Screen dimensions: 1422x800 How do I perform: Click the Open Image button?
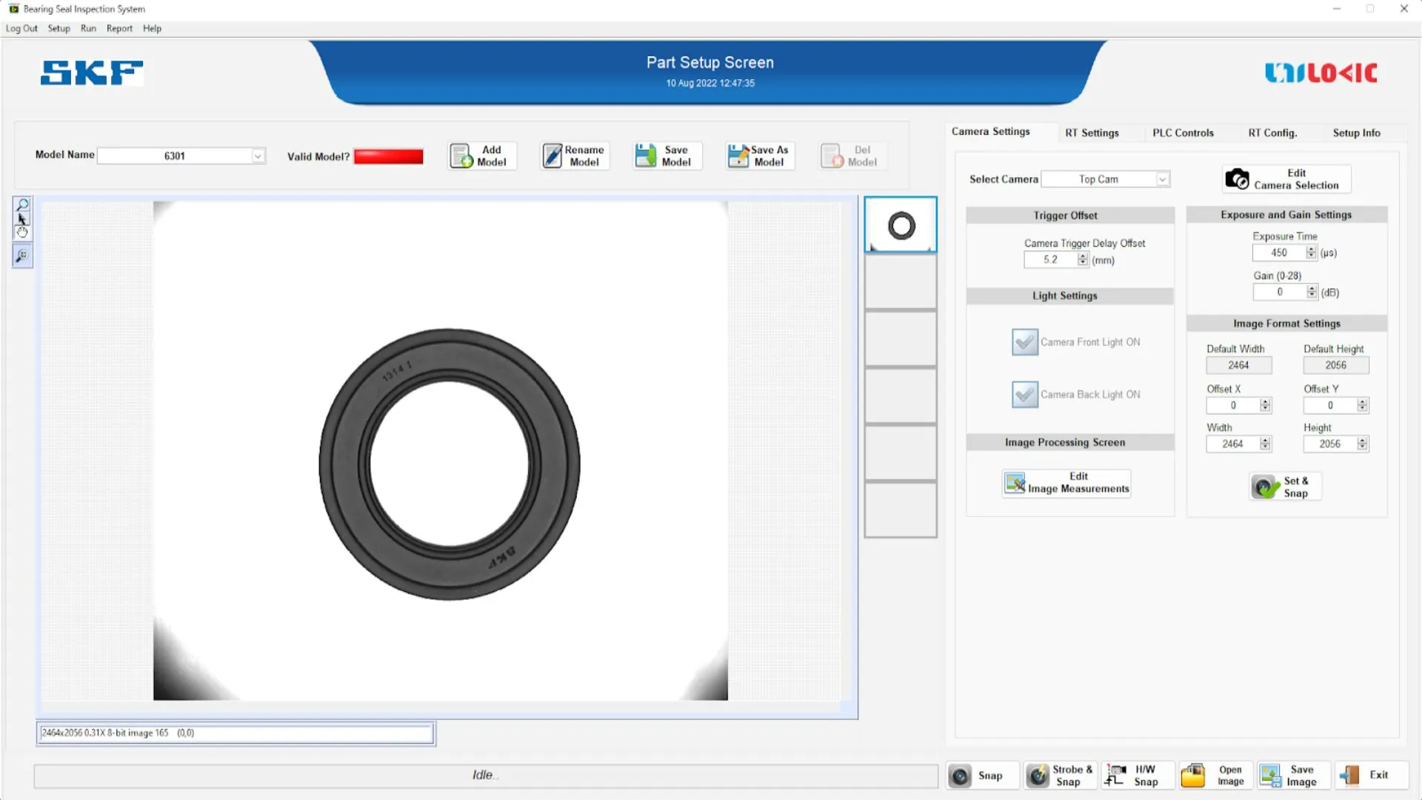(1215, 776)
